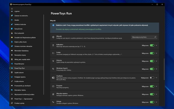The height and width of the screenshot is (109, 174).
Task: Click the Przekaż opinię feedback icon
Action: point(12,103)
